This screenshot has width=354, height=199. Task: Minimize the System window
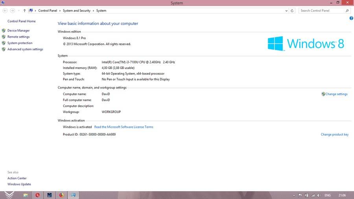coord(331,3)
